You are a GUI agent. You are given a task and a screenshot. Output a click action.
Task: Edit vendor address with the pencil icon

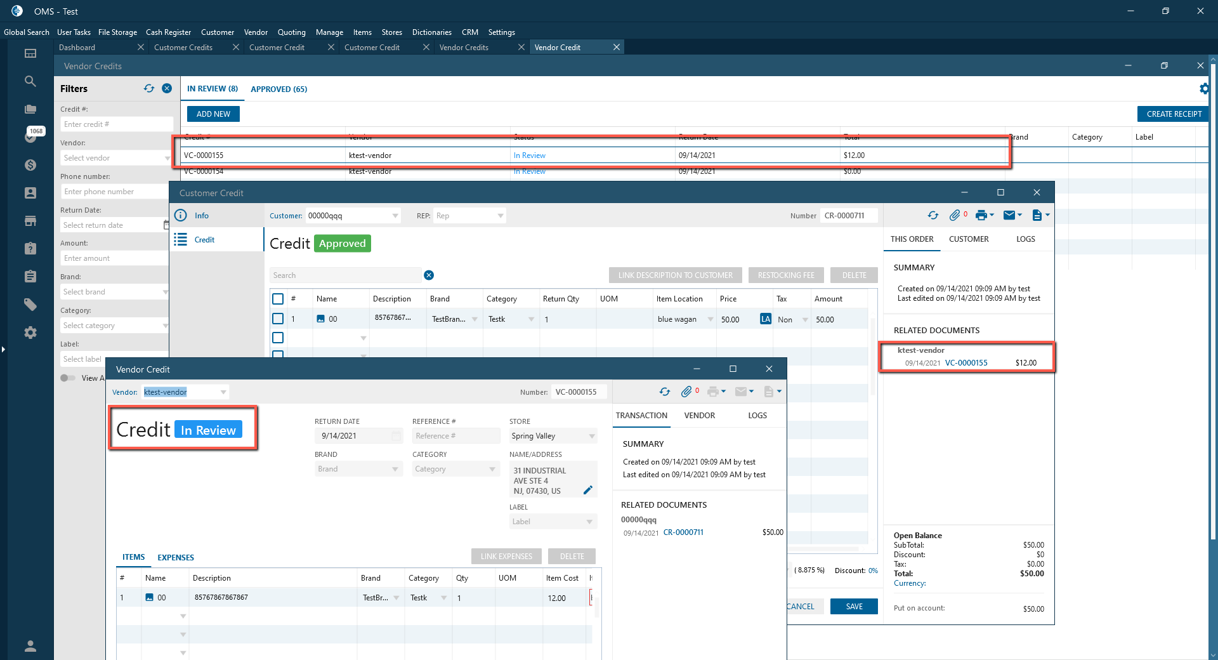point(588,490)
